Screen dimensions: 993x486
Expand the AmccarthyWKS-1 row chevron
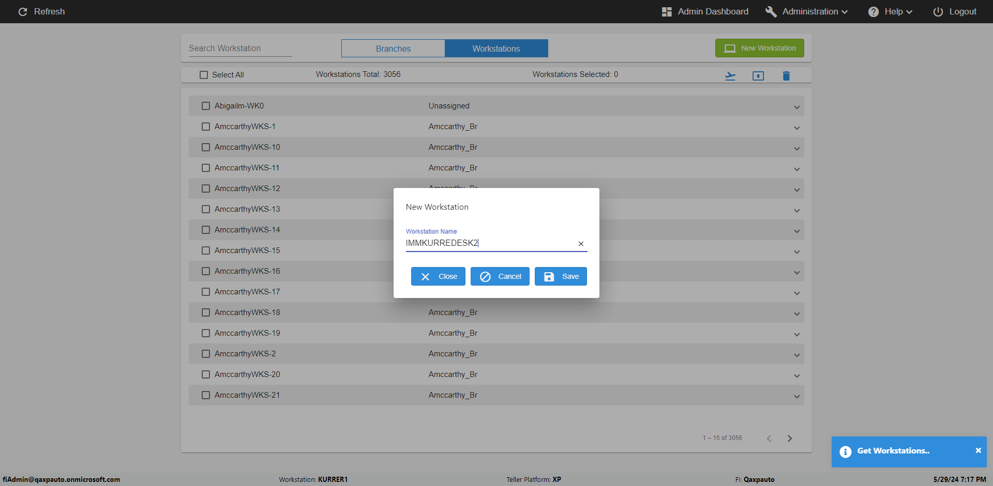[x=797, y=128]
